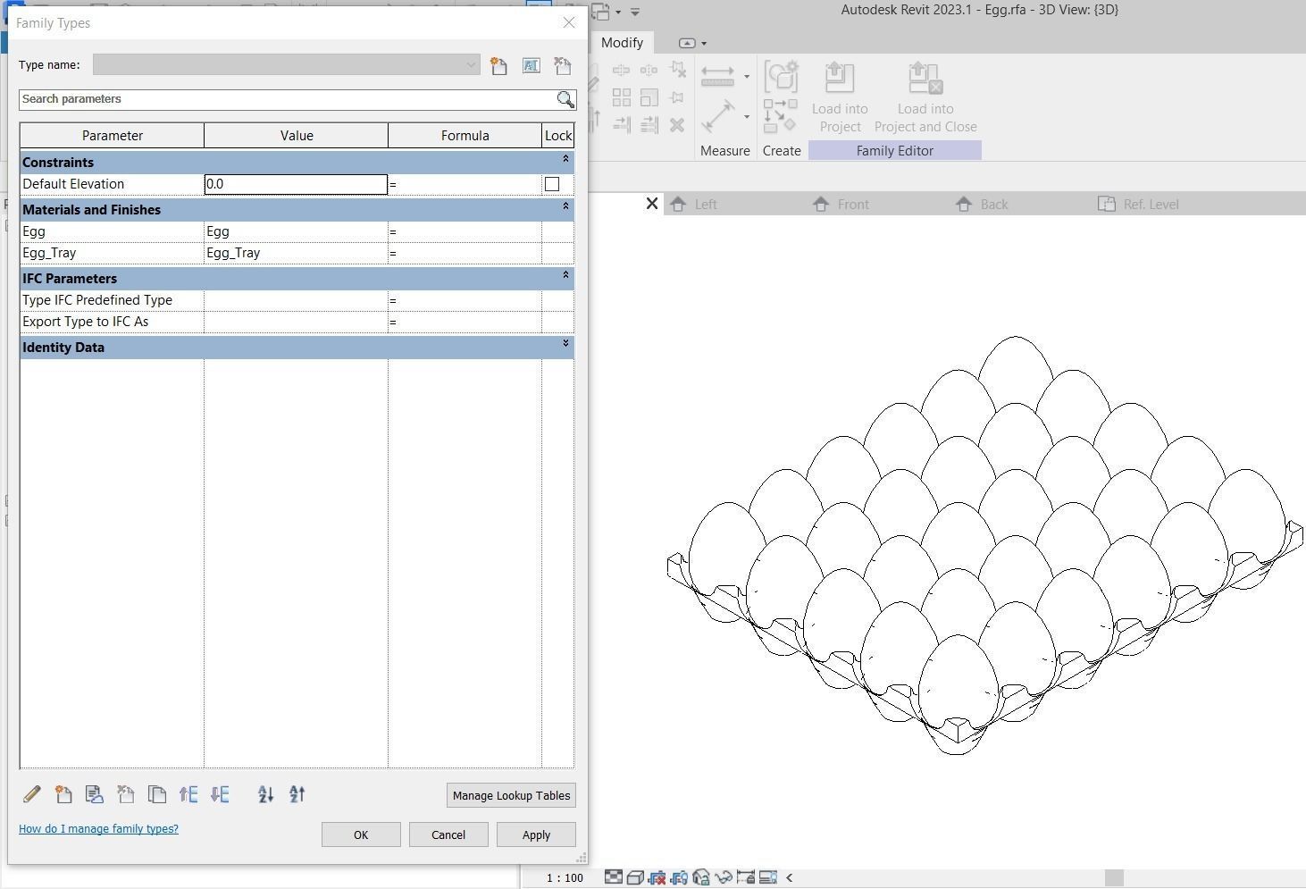Viewport: 1306px width, 889px height.
Task: Click the Cancel button
Action: point(448,834)
